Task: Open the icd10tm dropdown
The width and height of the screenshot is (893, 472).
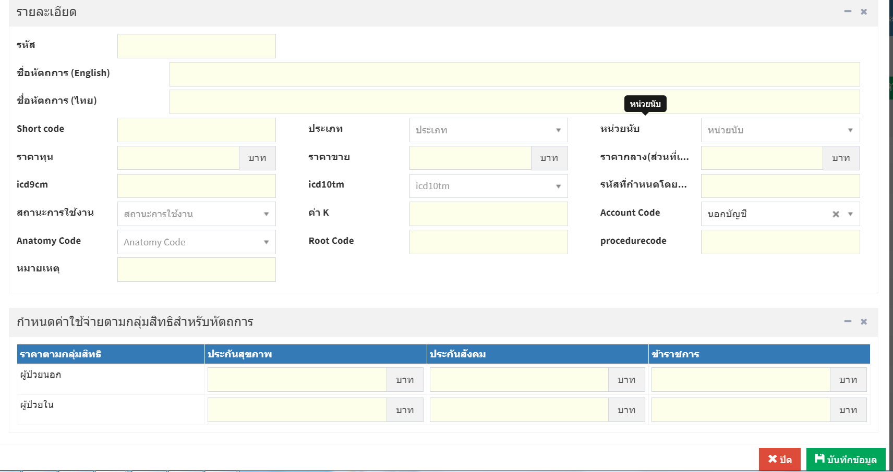Action: (x=488, y=186)
